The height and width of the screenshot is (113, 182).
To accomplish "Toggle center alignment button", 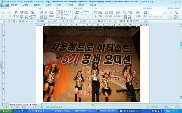I will point(128,21).
